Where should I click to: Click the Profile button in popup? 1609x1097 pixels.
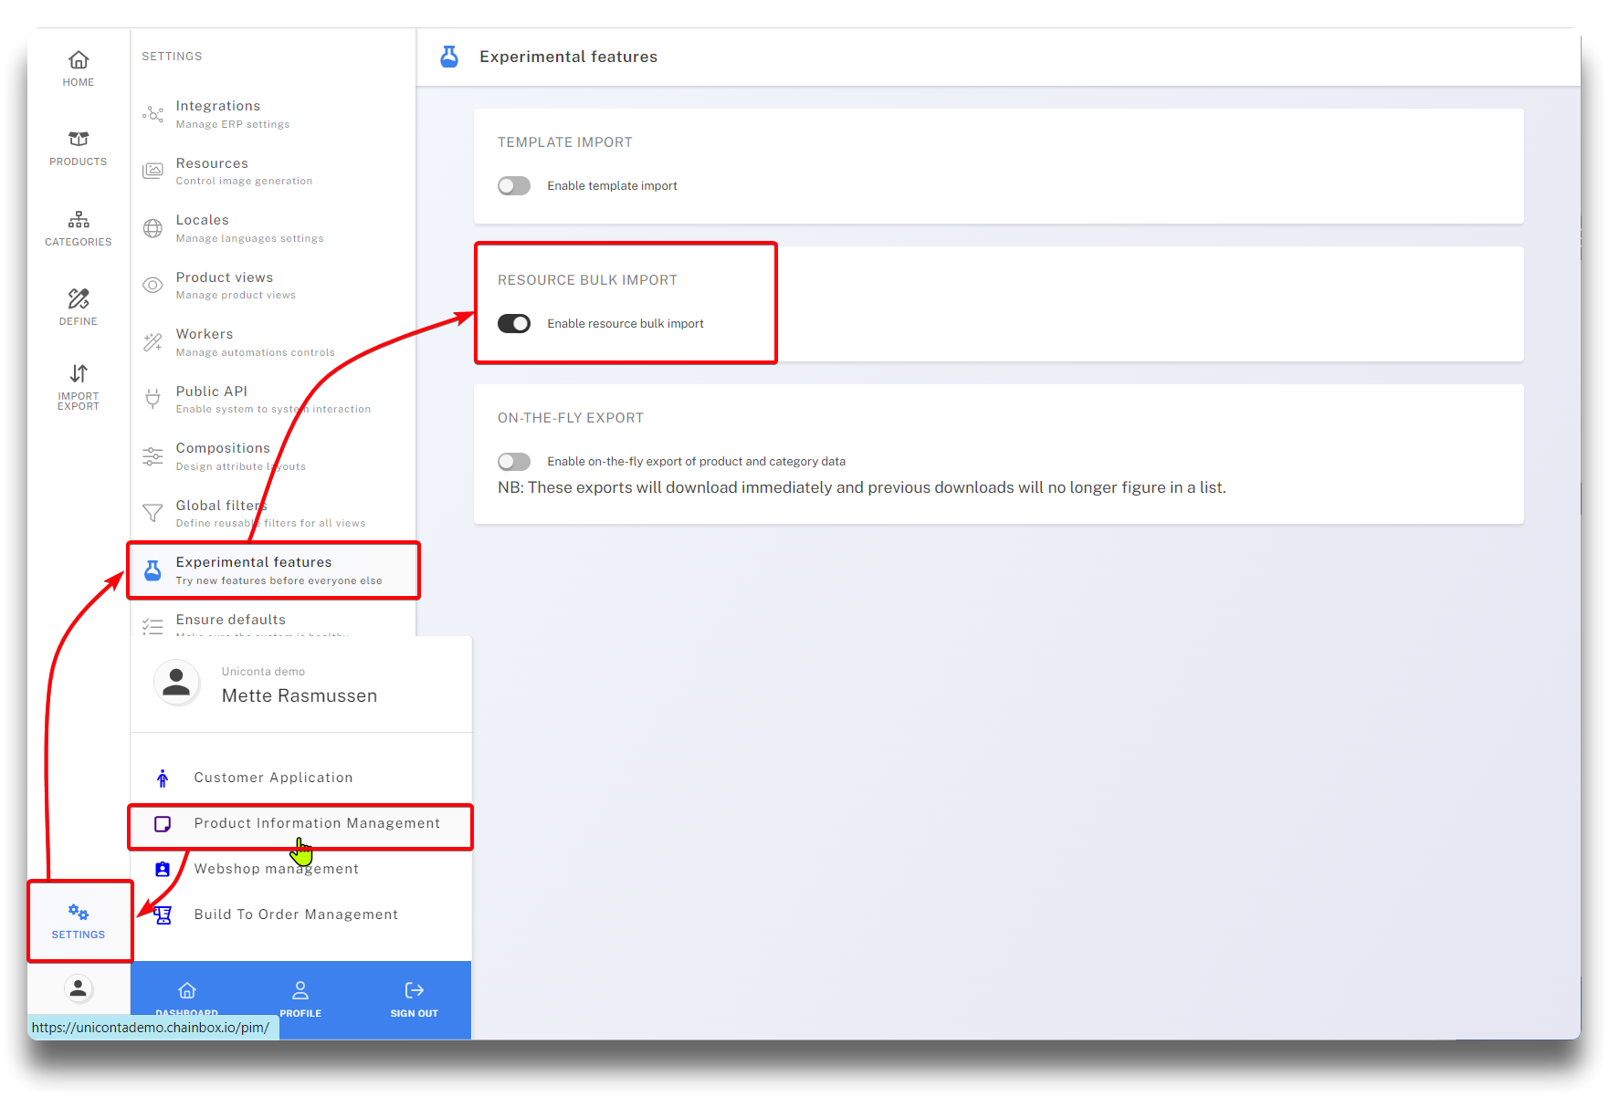300,998
